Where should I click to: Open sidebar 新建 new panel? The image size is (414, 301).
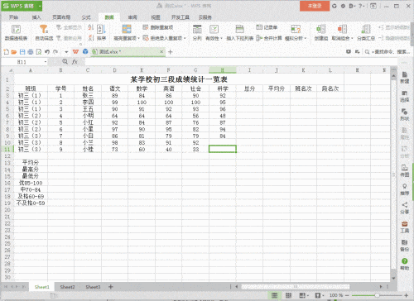pos(405,78)
